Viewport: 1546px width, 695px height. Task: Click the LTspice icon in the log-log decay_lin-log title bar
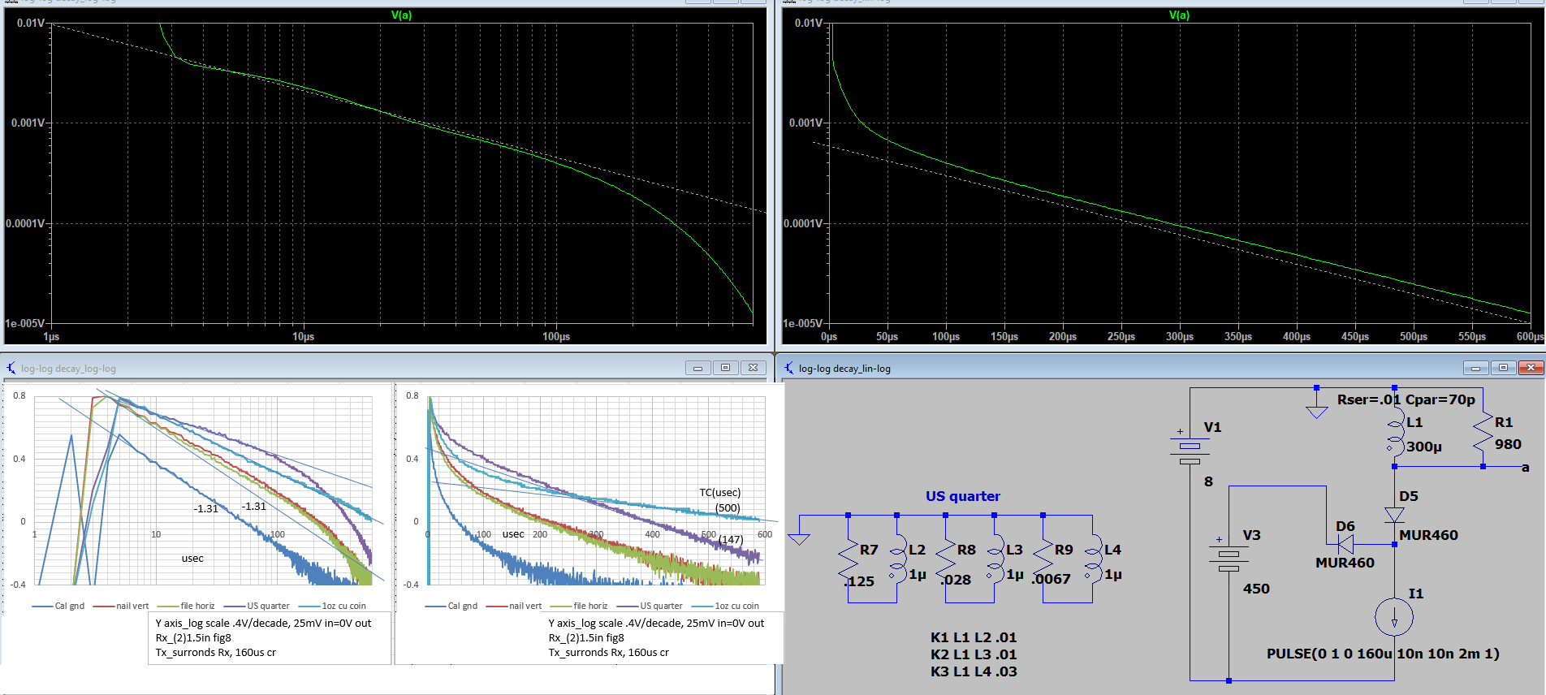pos(787,368)
